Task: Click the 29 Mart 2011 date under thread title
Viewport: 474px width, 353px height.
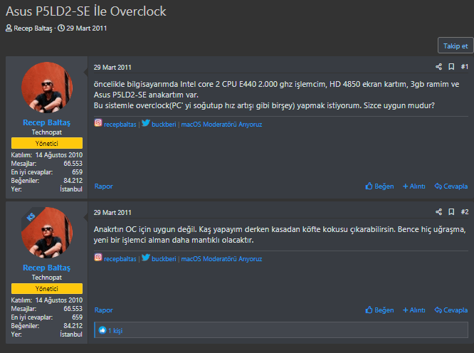Action: (86, 28)
